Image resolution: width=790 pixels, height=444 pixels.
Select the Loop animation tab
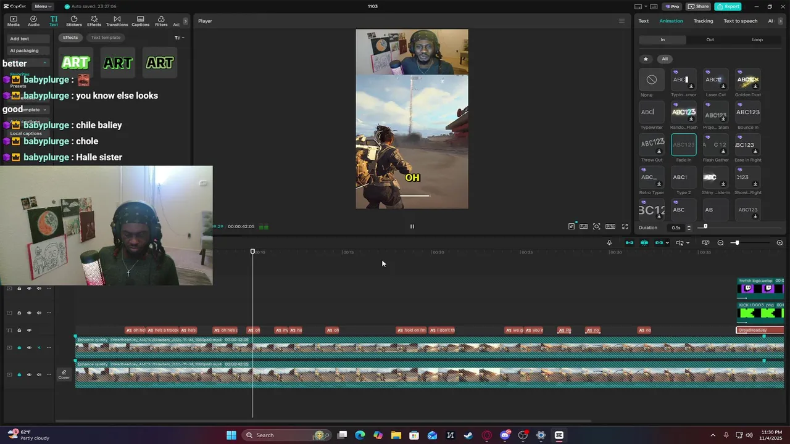coord(757,39)
